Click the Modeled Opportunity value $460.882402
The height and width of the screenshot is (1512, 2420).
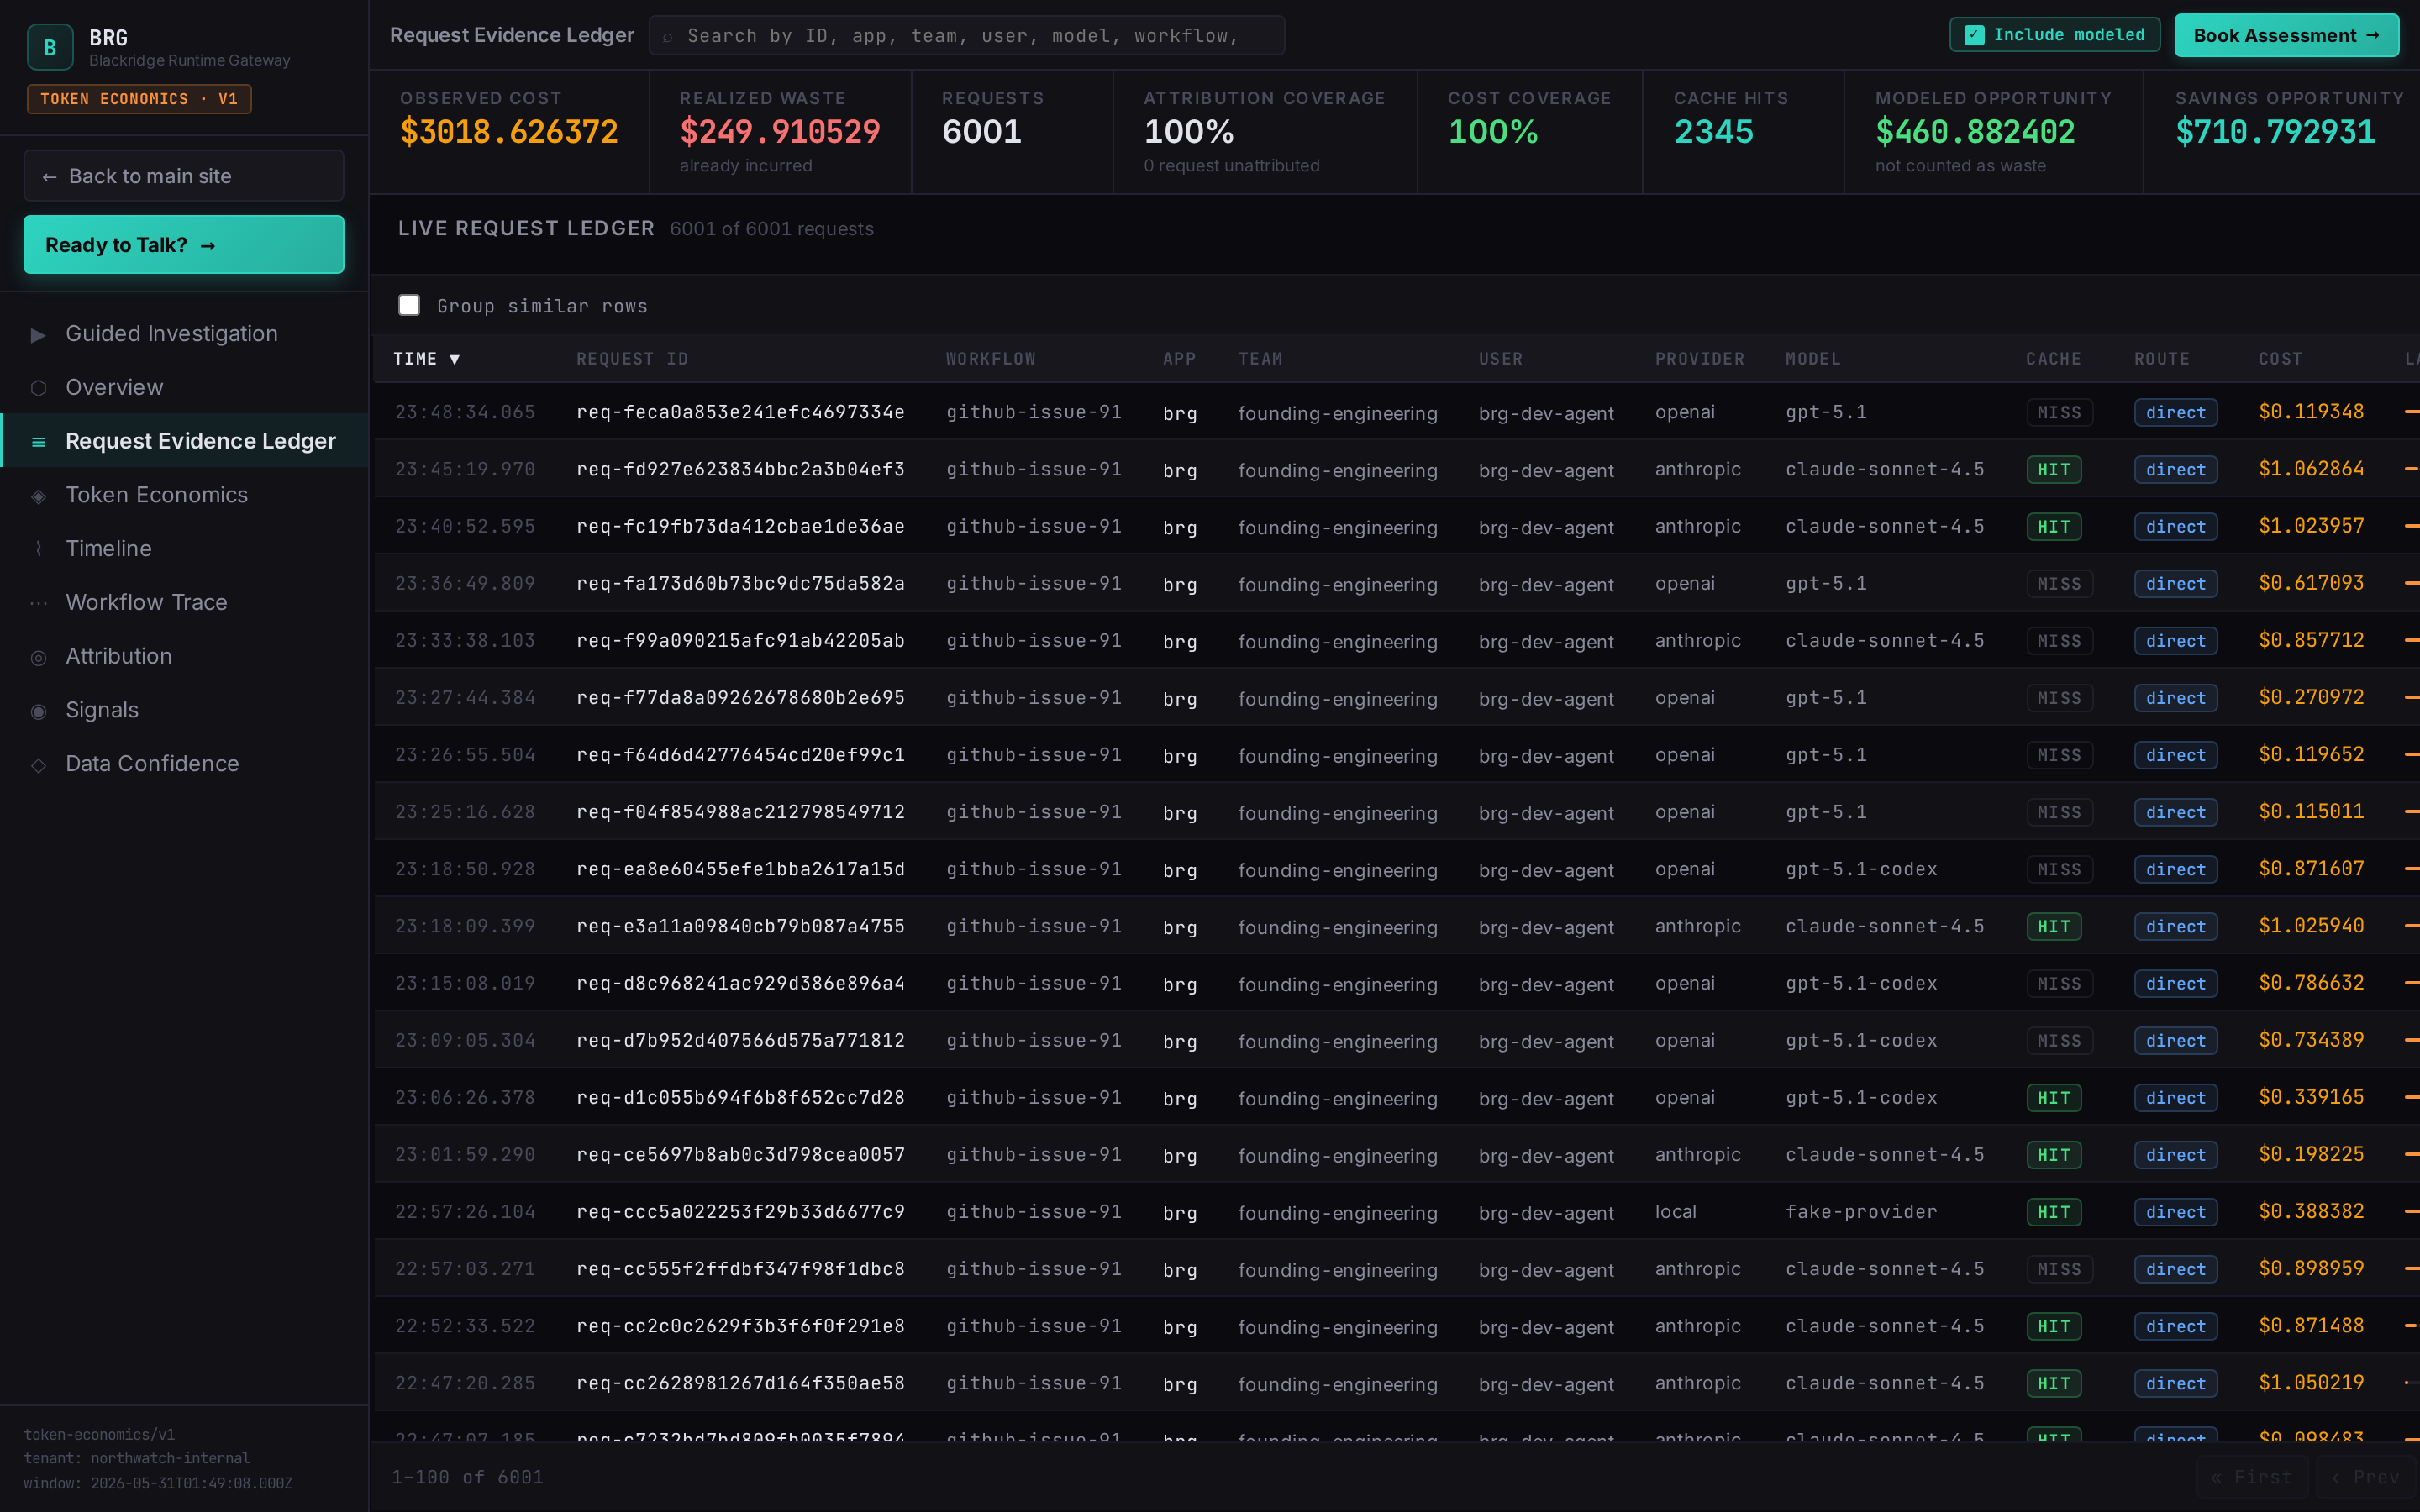click(x=1975, y=132)
